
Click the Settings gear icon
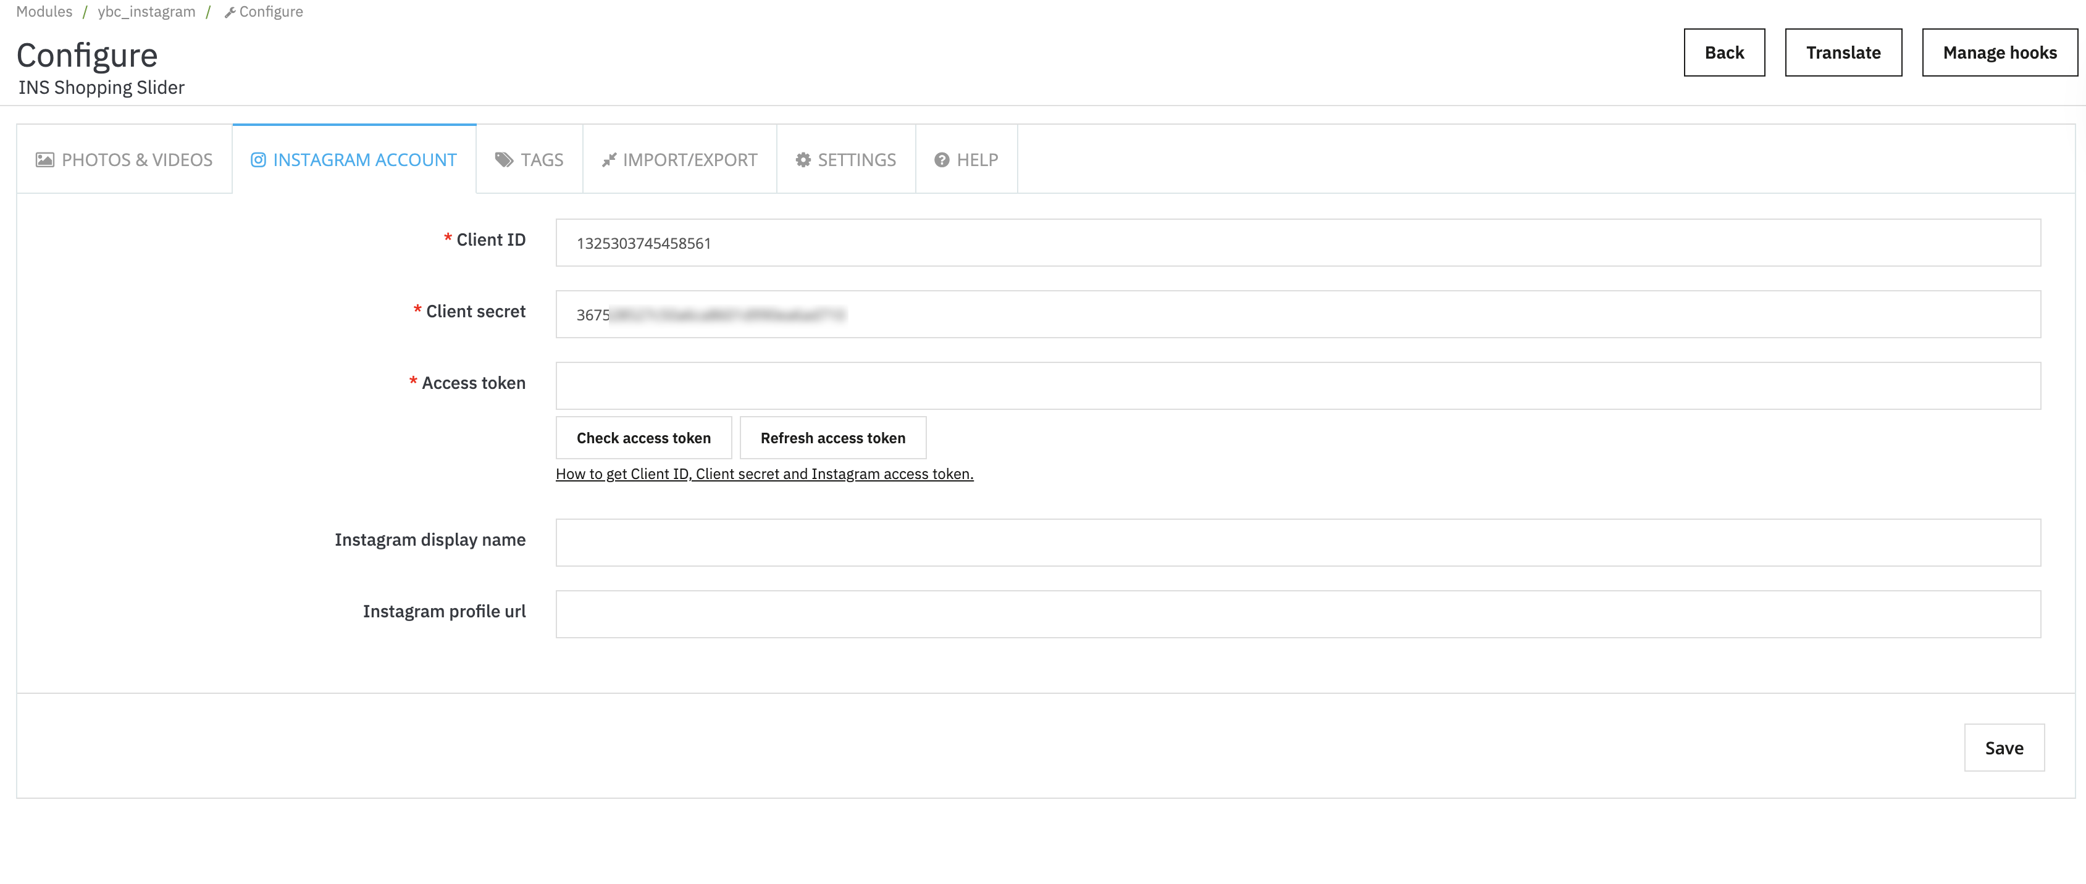pyautogui.click(x=803, y=159)
